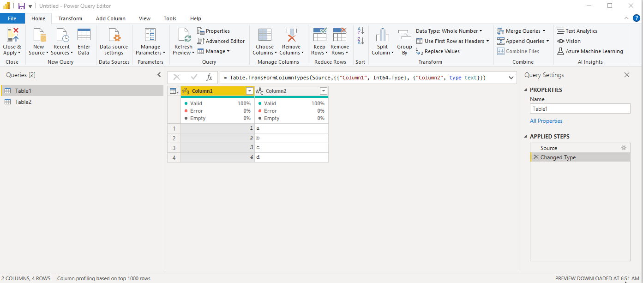Click the Split Column icon

382,35
